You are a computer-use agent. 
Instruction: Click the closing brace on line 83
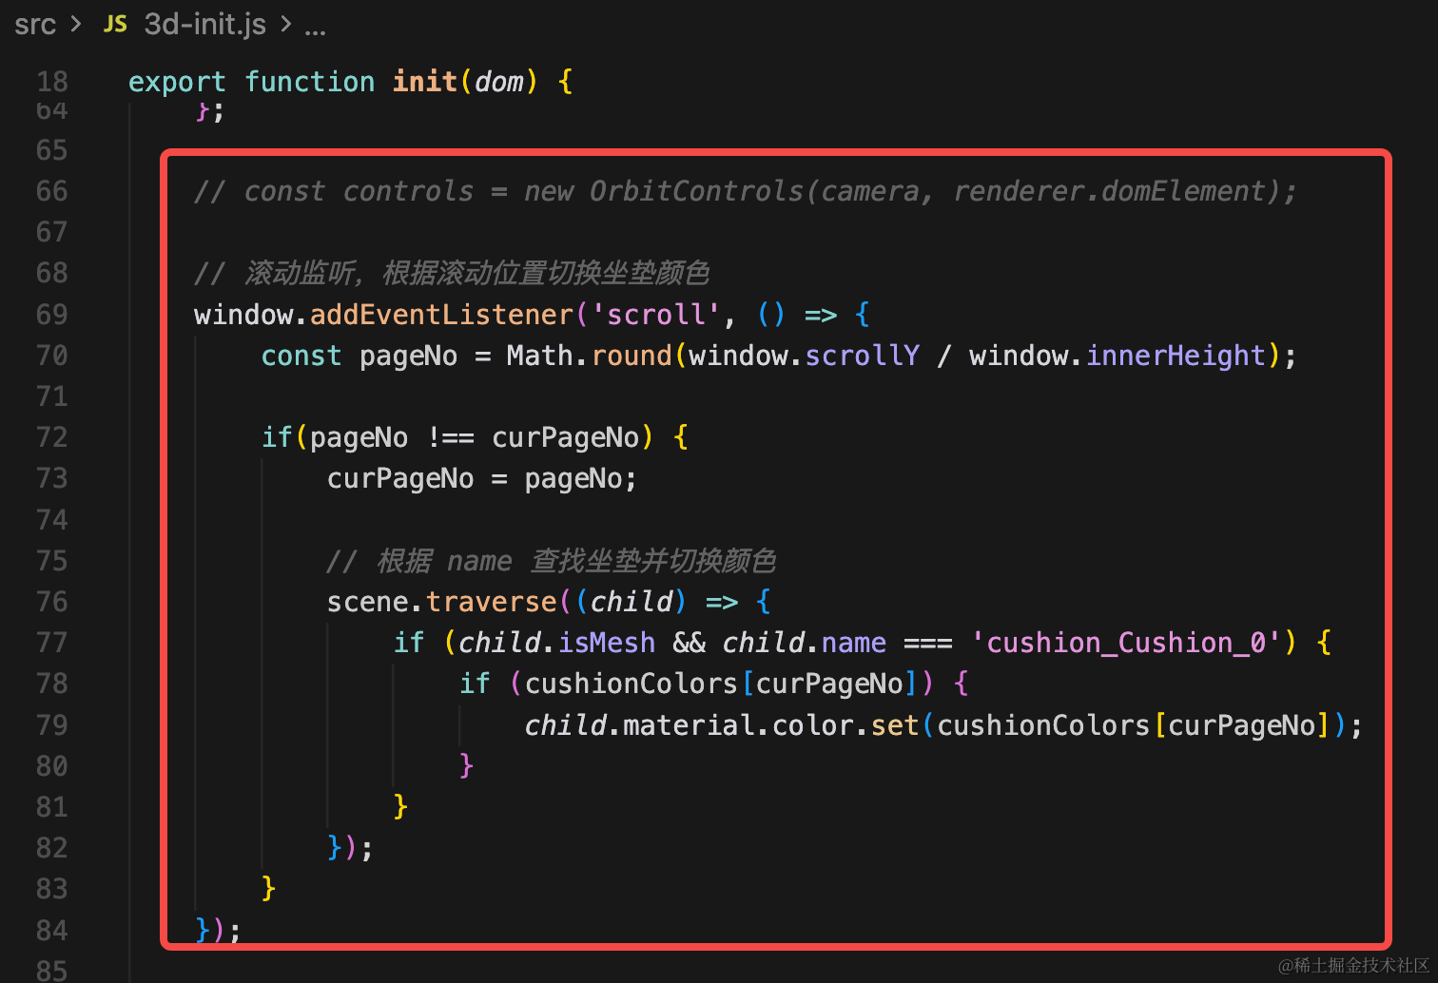click(269, 888)
